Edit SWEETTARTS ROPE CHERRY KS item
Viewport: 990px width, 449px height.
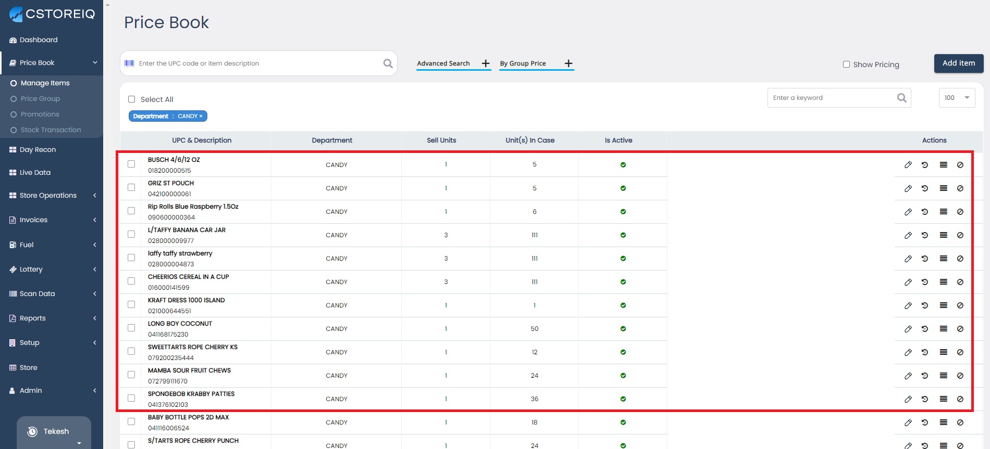(x=908, y=352)
